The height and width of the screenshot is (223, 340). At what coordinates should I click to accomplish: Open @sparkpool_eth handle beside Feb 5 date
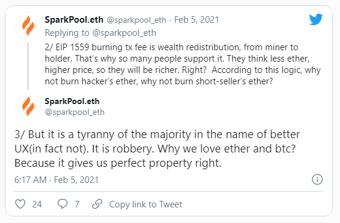137,20
